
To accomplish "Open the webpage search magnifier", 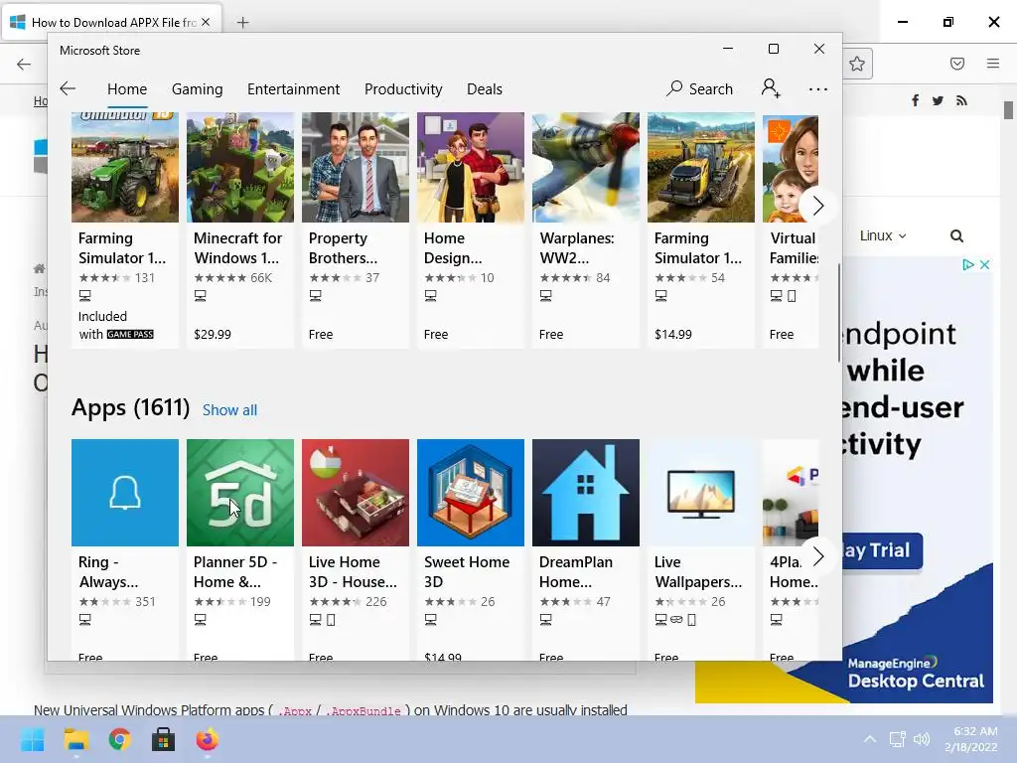I will [956, 236].
